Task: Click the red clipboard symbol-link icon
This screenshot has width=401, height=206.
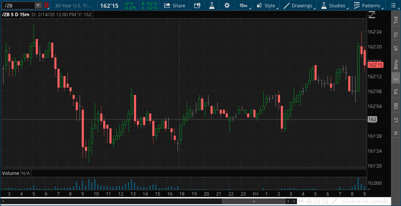Action: [46, 5]
